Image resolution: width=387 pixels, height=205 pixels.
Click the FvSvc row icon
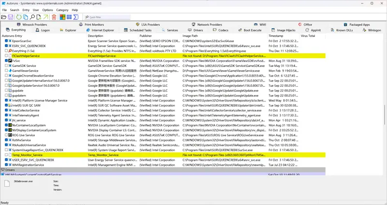10,61
